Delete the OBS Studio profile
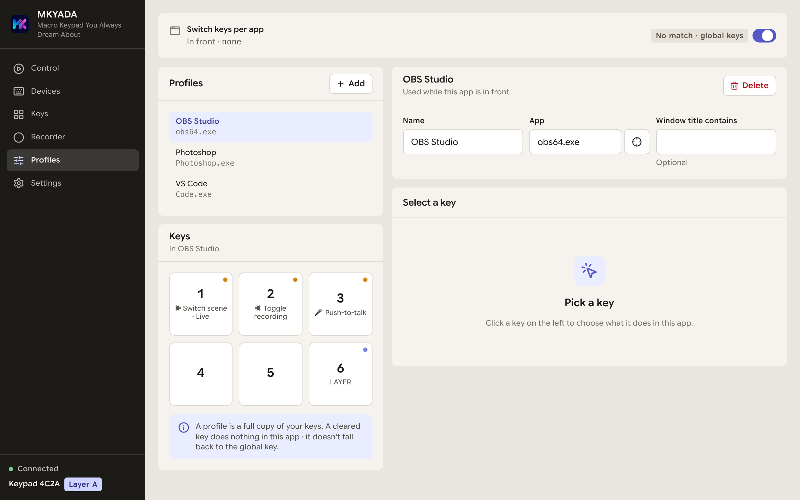800x500 pixels. pos(749,86)
